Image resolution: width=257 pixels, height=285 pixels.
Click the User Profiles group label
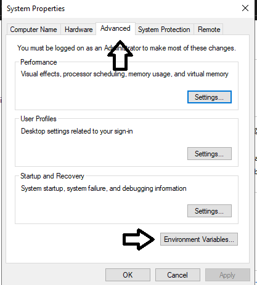[x=38, y=119]
